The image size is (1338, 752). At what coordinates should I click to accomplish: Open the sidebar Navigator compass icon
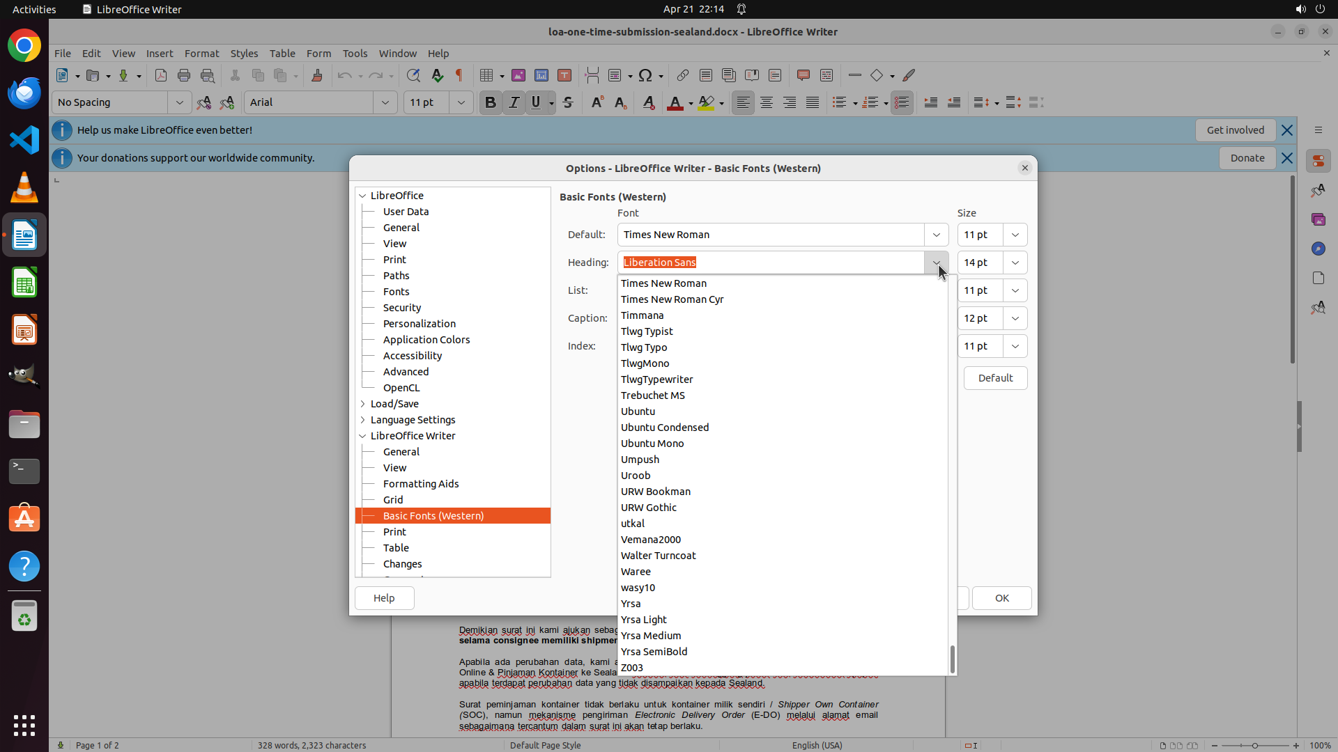(1318, 249)
